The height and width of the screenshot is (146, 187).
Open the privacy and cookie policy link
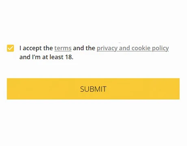(133, 48)
